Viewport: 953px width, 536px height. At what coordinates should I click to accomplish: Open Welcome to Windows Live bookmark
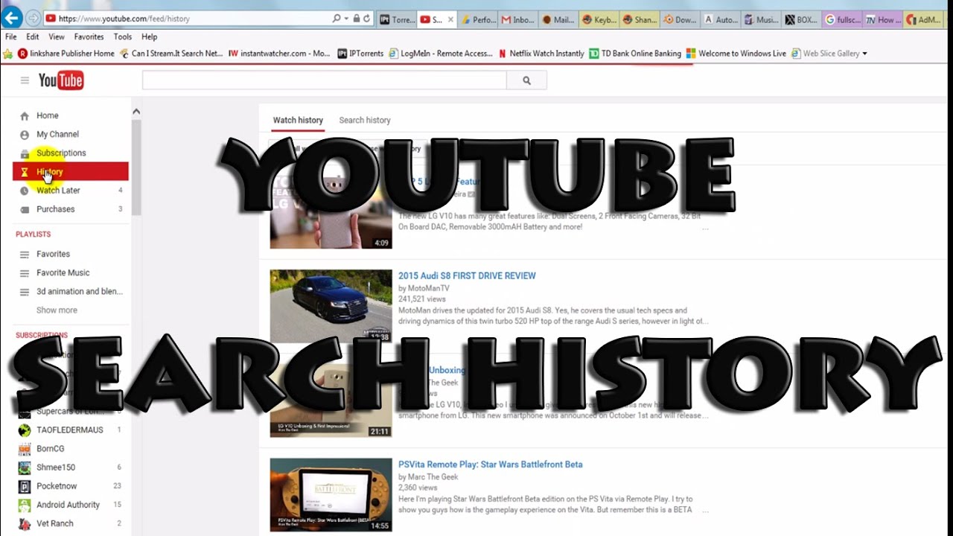736,54
